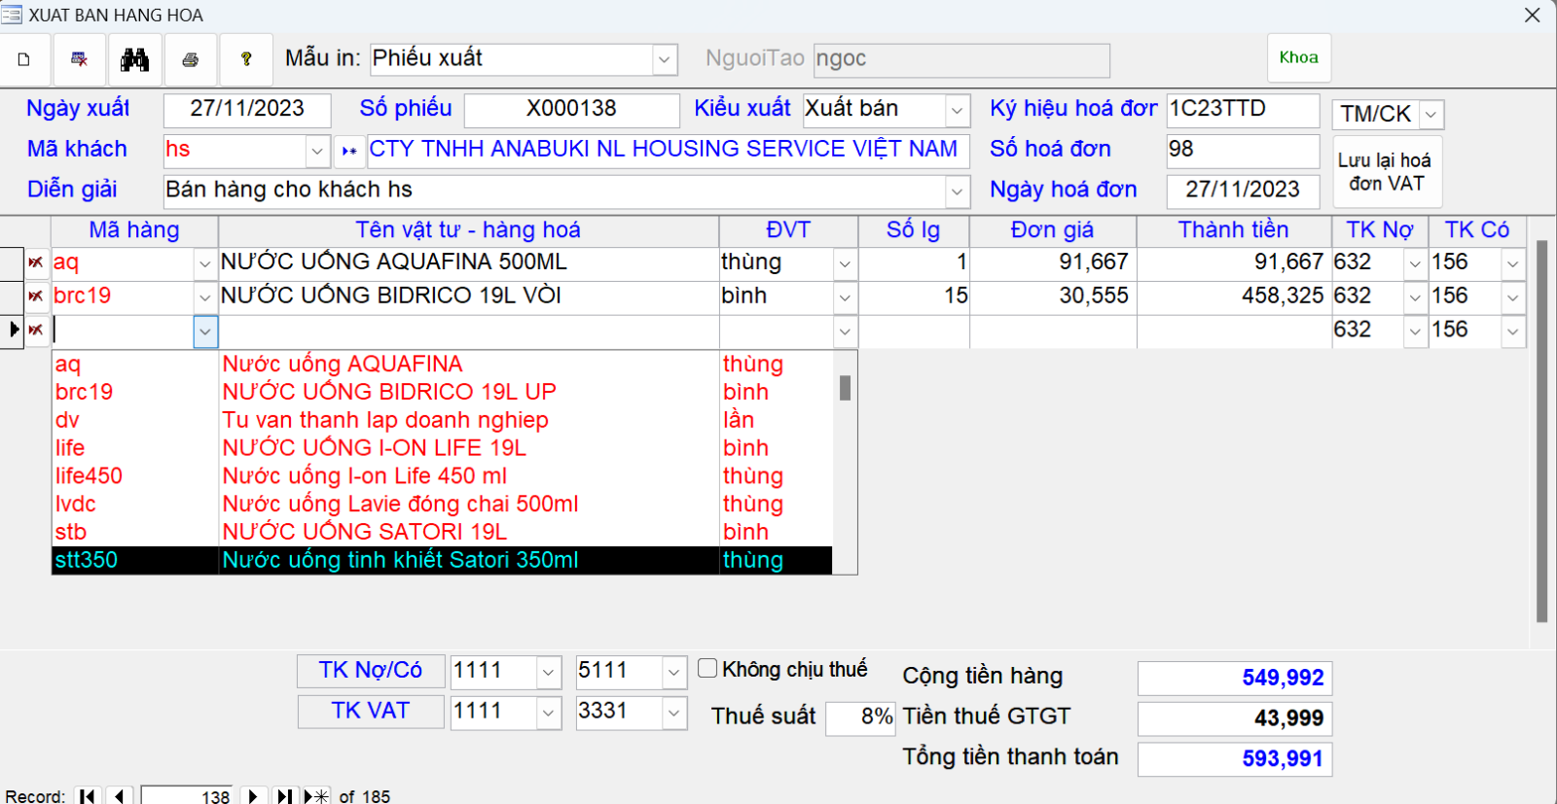Click the customer lookup arrow beside Mã khách
The width and height of the screenshot is (1557, 804).
[349, 151]
